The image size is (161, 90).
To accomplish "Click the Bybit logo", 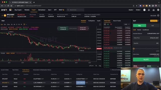I will pyautogui.click(x=4, y=10).
